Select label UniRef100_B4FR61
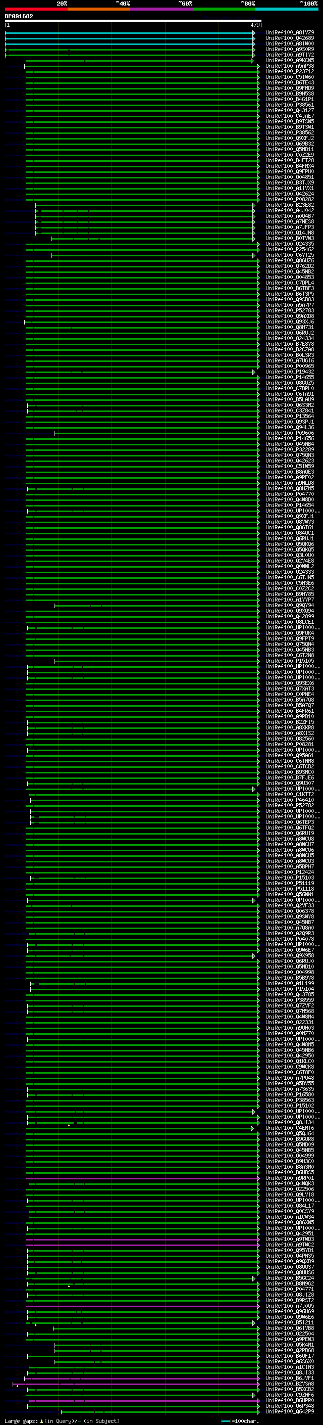 [290, 711]
